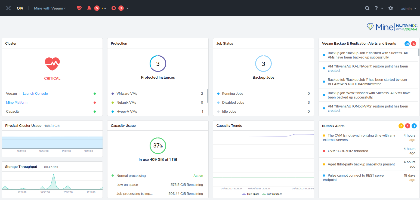Viewport: 420px width, 200px height.
Task: Open the cluster health heart icon in top bar
Action: click(x=79, y=8)
